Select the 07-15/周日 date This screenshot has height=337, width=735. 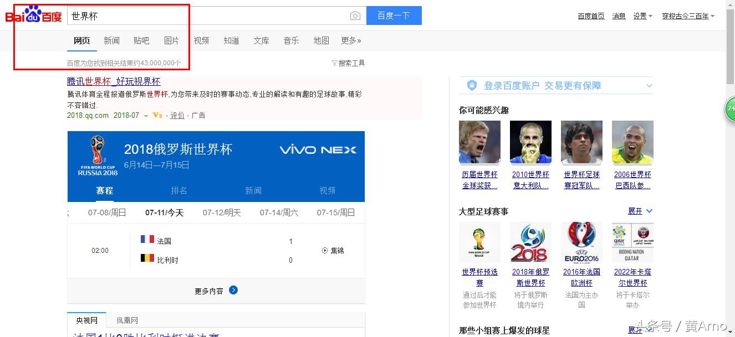click(336, 212)
